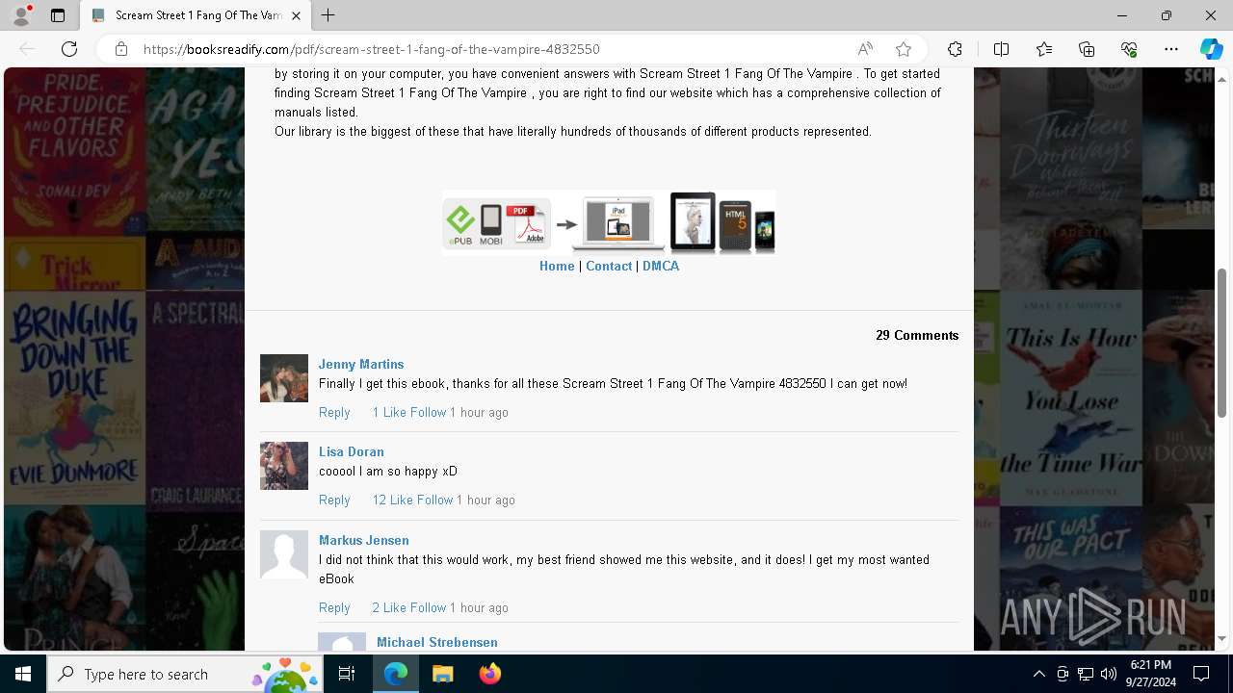
Task: Like Lisa Doran comment
Action: tap(392, 500)
